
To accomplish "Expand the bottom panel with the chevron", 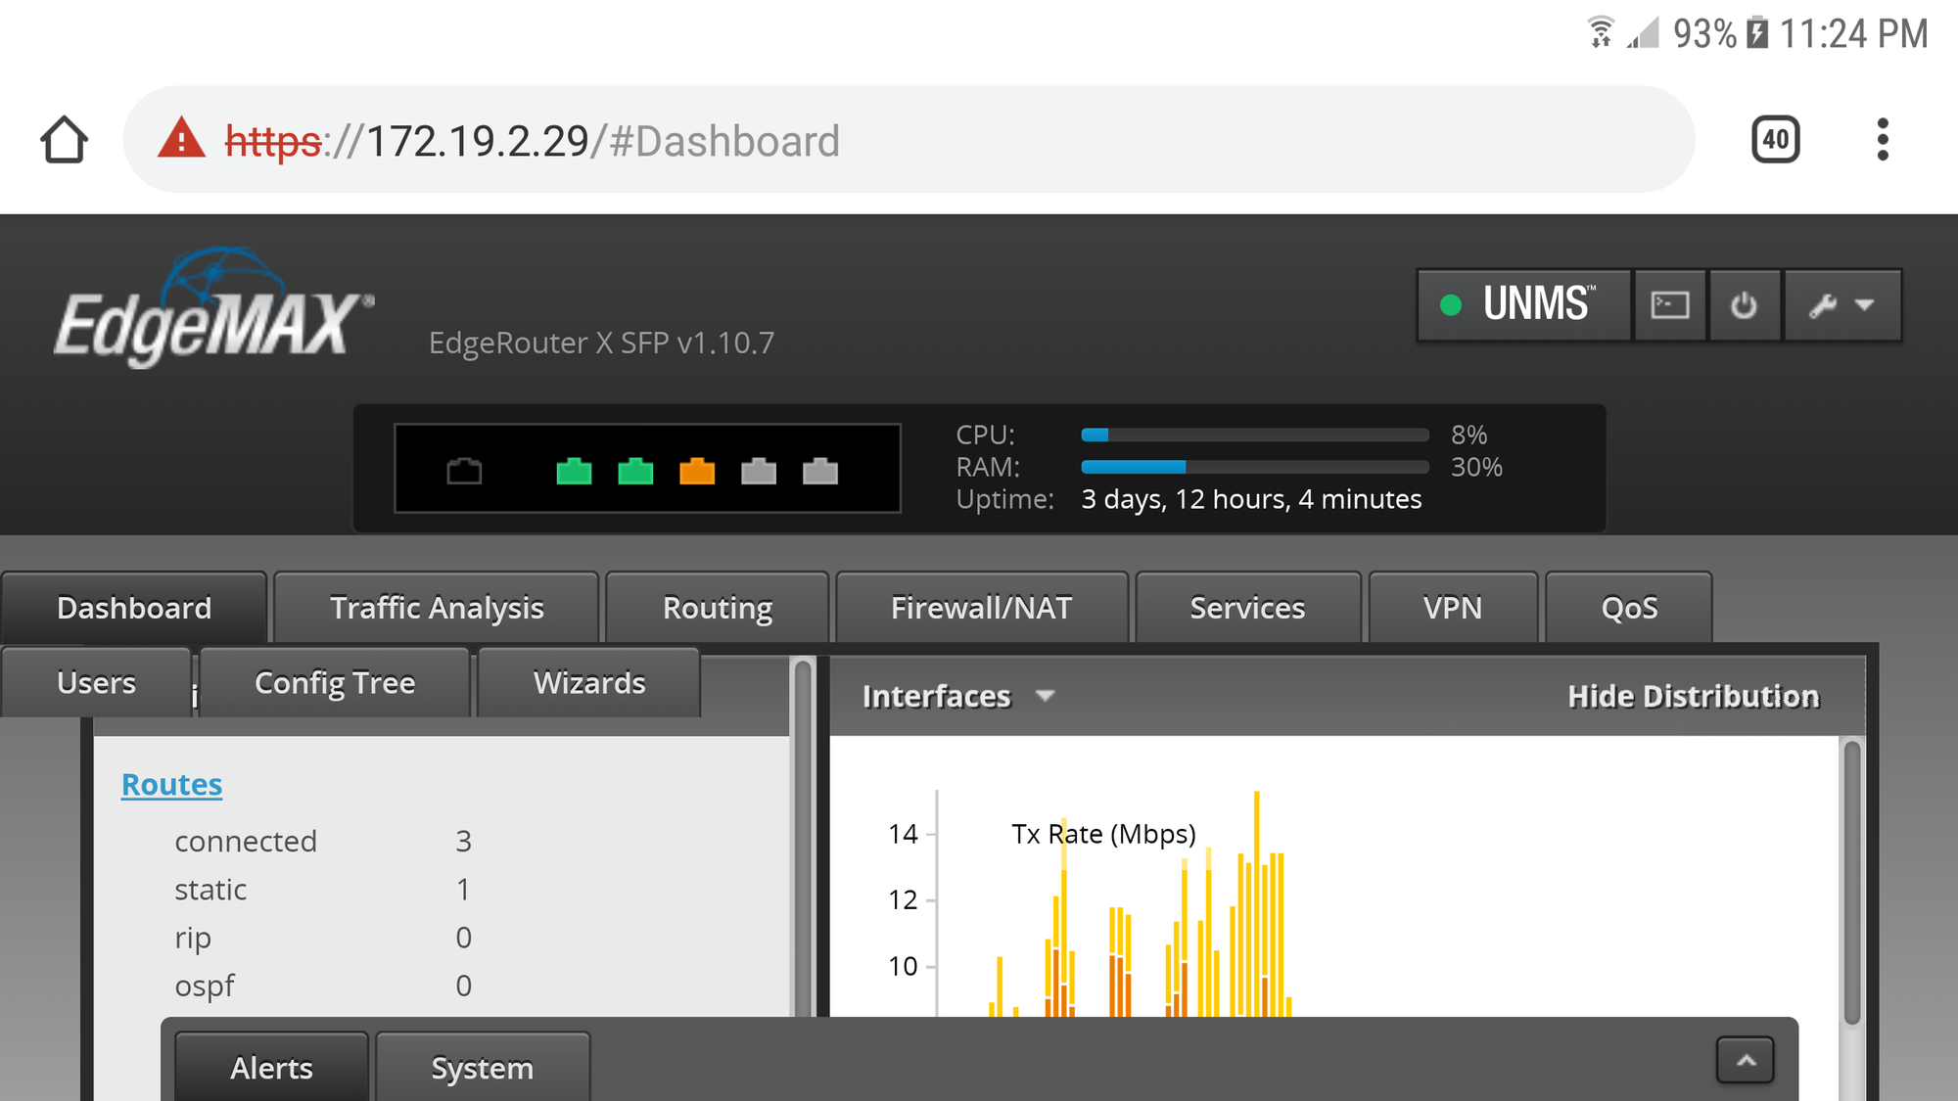I will click(1745, 1060).
